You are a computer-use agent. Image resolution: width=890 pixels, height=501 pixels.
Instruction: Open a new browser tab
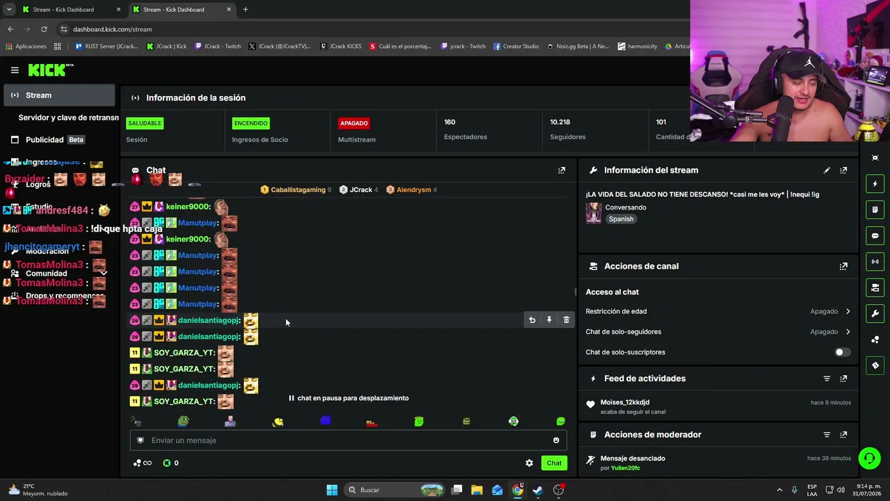(x=245, y=10)
